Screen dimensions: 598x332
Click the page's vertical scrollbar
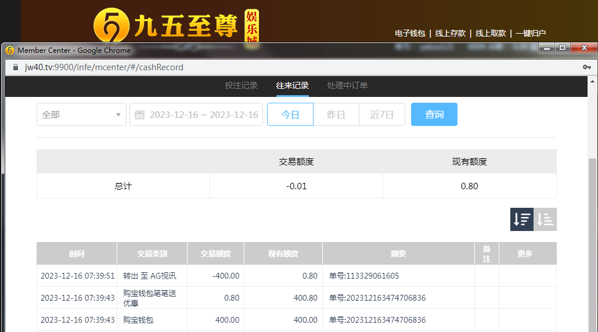click(593, 232)
